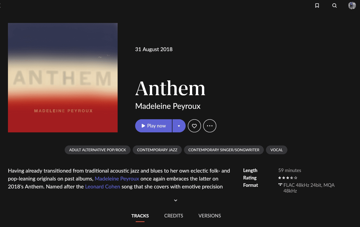Click the star rating icons
The height and width of the screenshot is (227, 360).
click(288, 178)
